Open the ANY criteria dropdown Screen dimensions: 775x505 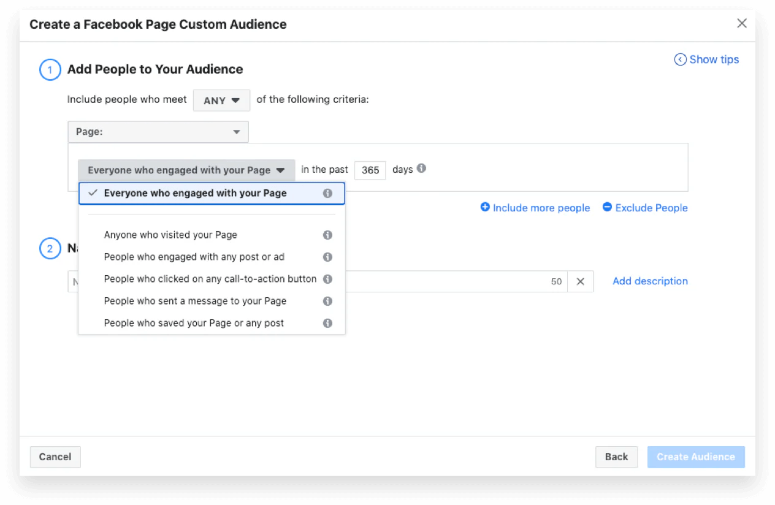click(x=221, y=101)
